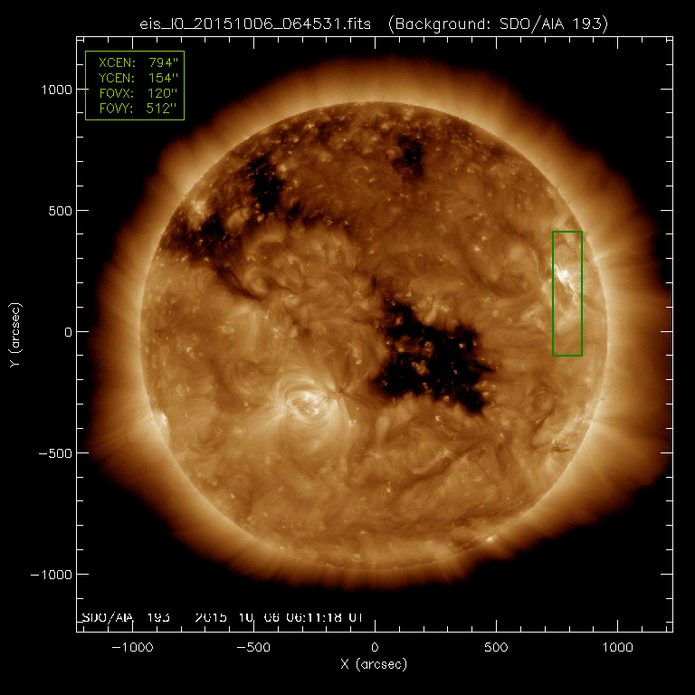This screenshot has height=695, width=695.
Task: Click the X (arcsec) axis label
Action: [374, 665]
